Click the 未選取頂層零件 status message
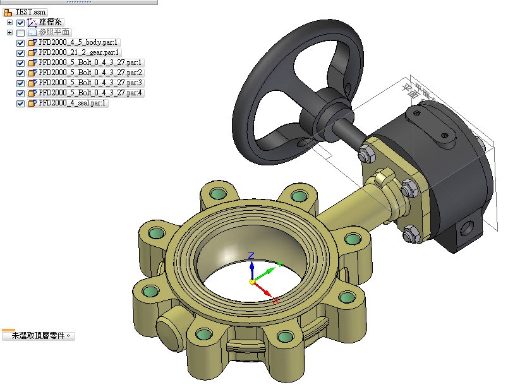Screen dimensions: 520x392 coord(38,336)
